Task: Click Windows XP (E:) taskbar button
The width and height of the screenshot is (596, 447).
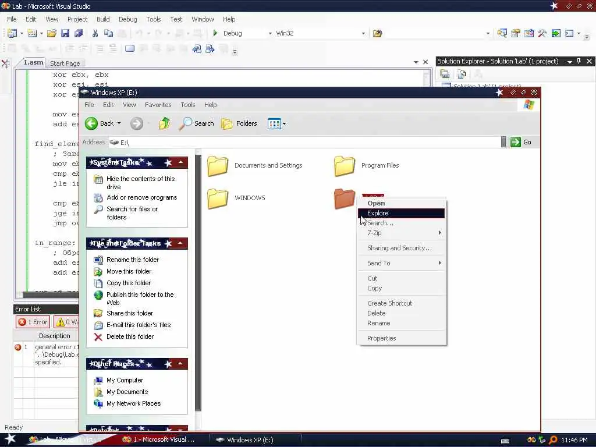Action: [x=256, y=440]
